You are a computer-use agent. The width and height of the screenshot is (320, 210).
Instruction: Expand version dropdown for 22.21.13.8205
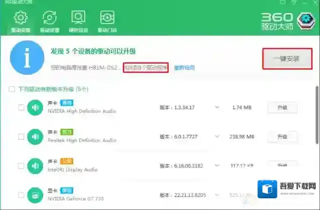pos(217,195)
